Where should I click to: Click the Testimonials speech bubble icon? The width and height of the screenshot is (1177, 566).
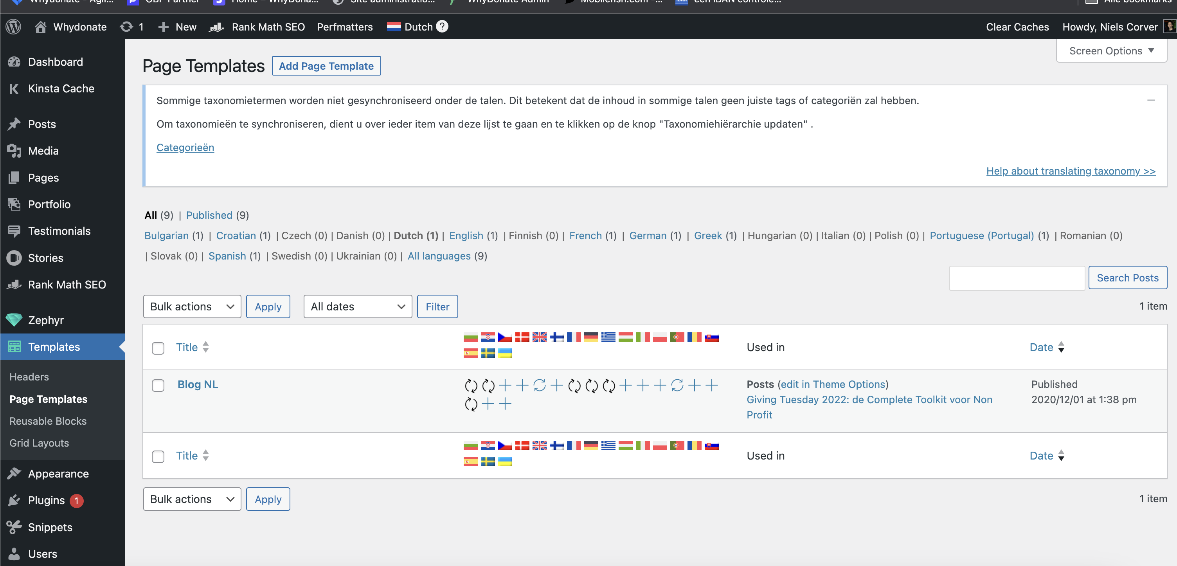[14, 231]
